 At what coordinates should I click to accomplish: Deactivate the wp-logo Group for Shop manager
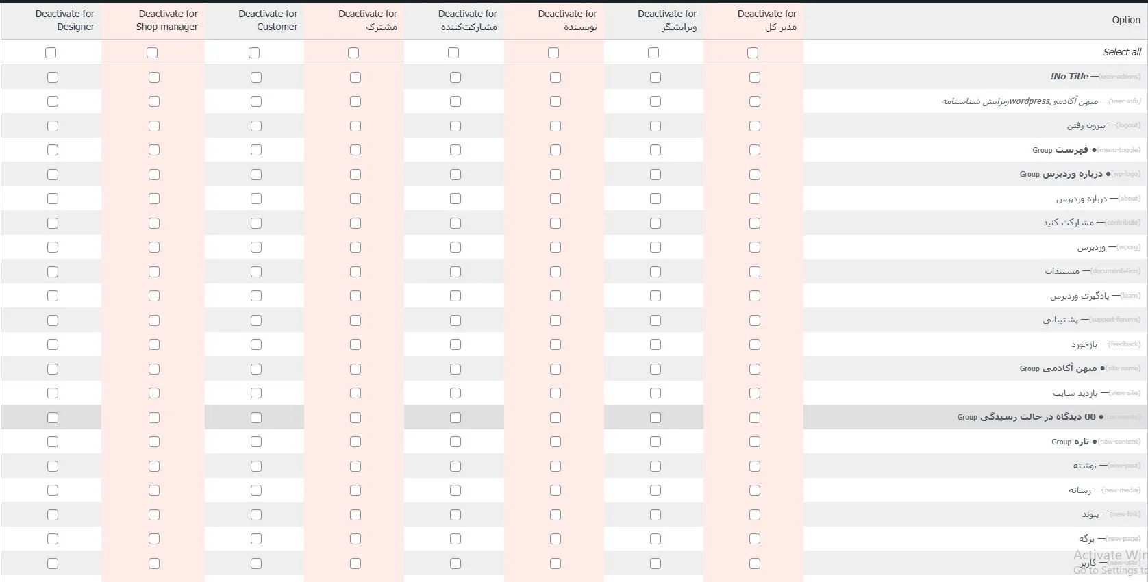click(x=153, y=174)
